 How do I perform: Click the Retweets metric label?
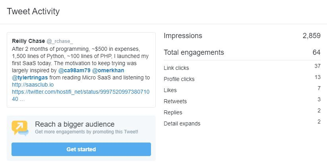175,101
